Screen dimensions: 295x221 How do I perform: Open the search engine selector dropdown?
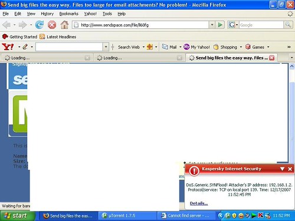[237, 25]
